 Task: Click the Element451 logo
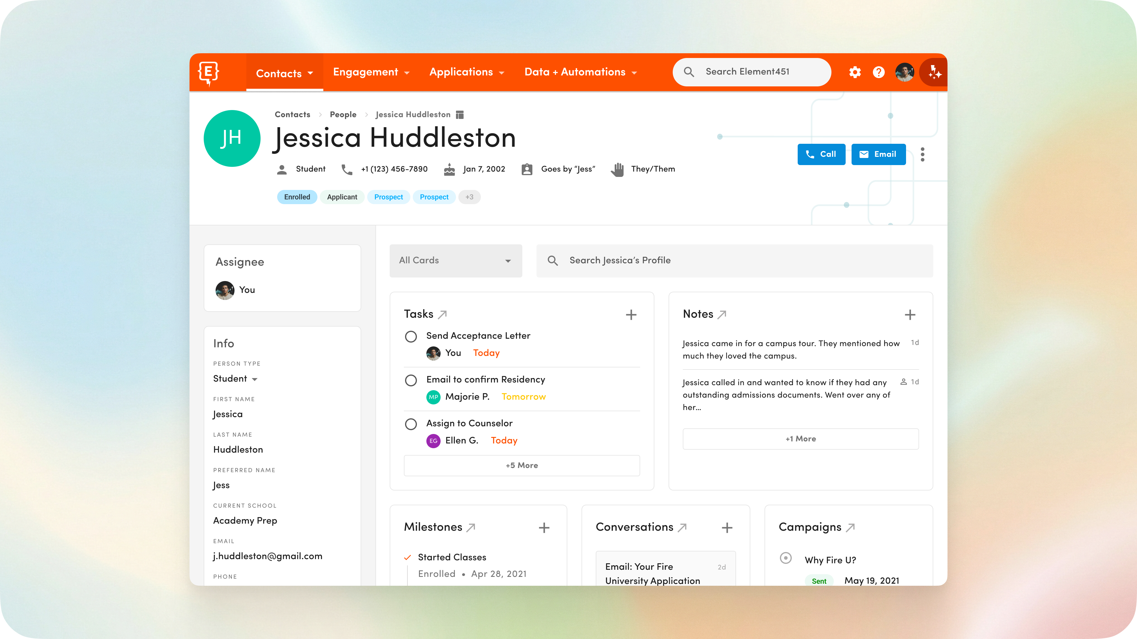click(208, 73)
